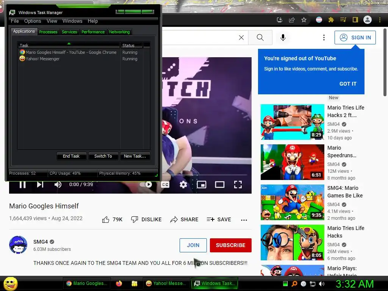Open the File menu in Task Manager
Image resolution: width=388 pixels, height=291 pixels.
point(15,21)
